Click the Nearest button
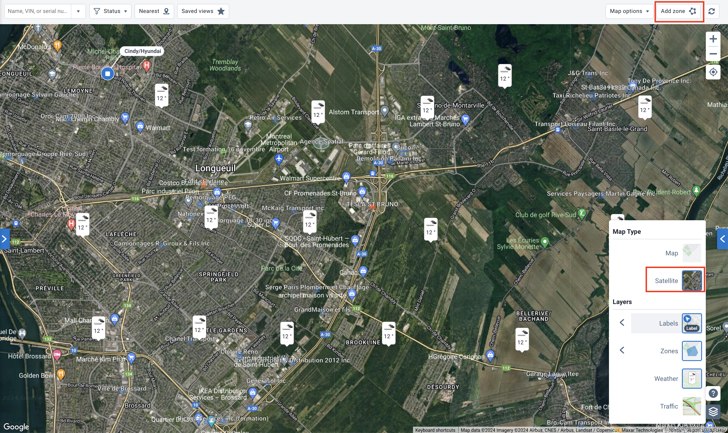Screen dimensions: 728x433 point(154,11)
